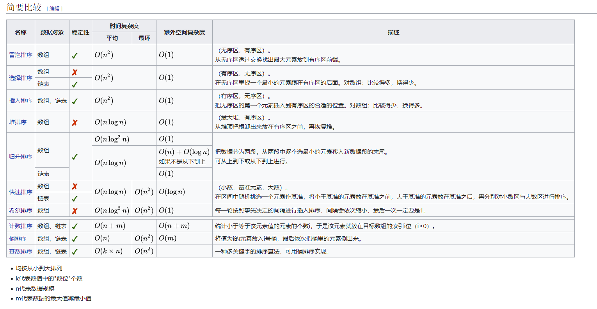Viewport: 597px width, 309px height.
Task: Click the description starting 将值为i的元素放入i号桶
Action: [290, 239]
